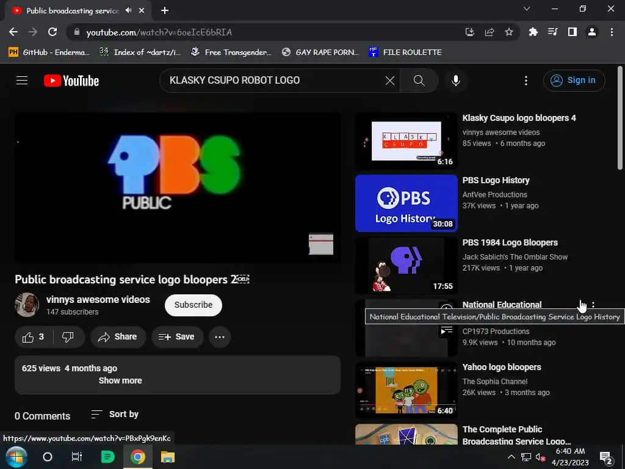Start voice search with microphone icon
Viewport: 625px width, 469px height.
coord(455,81)
